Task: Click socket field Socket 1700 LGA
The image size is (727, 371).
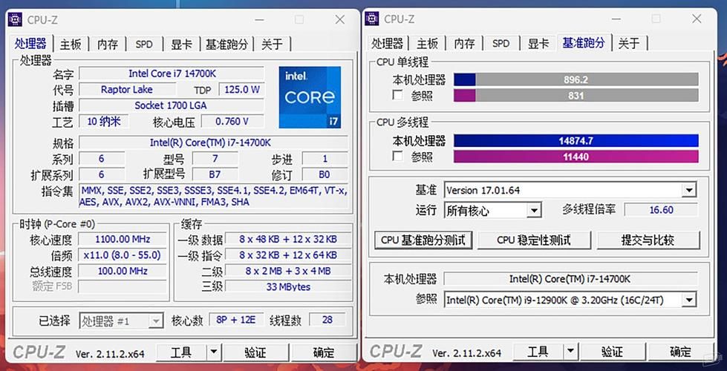Action: 171,105
